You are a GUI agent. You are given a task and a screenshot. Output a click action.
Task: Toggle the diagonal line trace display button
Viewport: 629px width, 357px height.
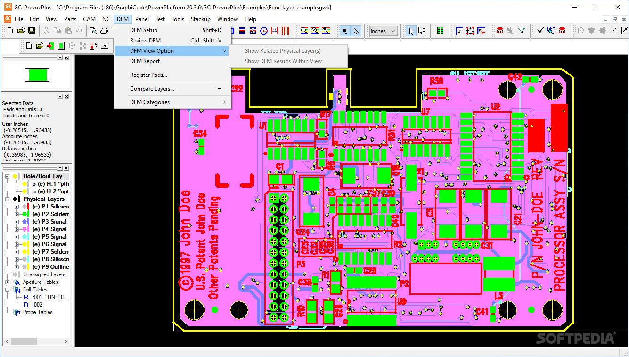tap(356, 31)
